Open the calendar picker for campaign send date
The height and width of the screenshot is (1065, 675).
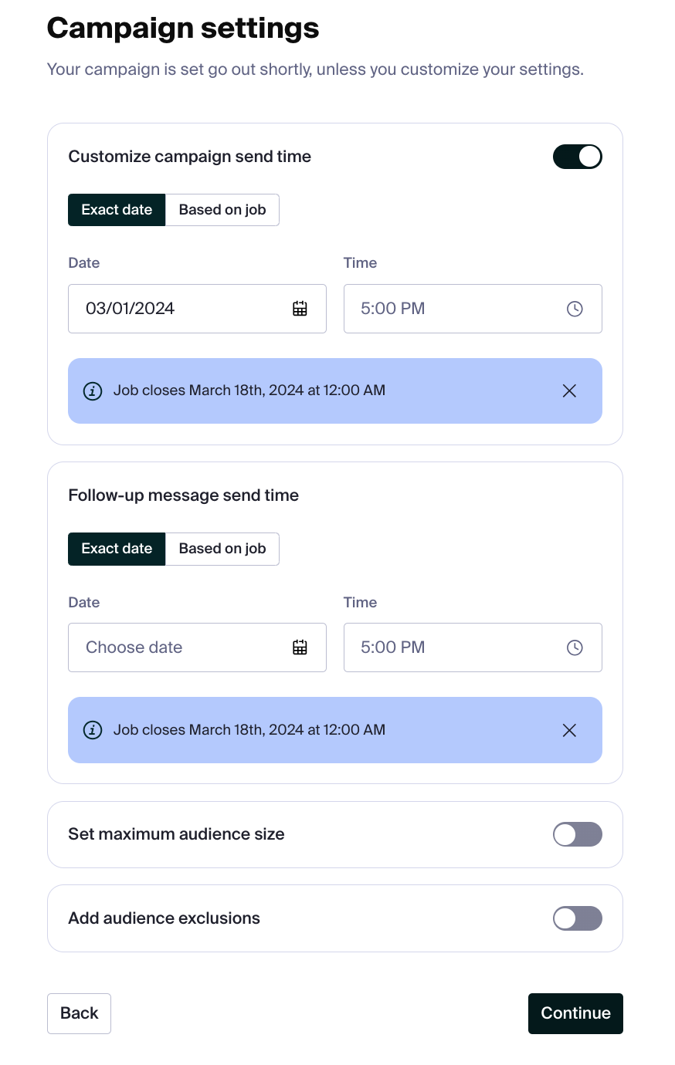(x=300, y=308)
